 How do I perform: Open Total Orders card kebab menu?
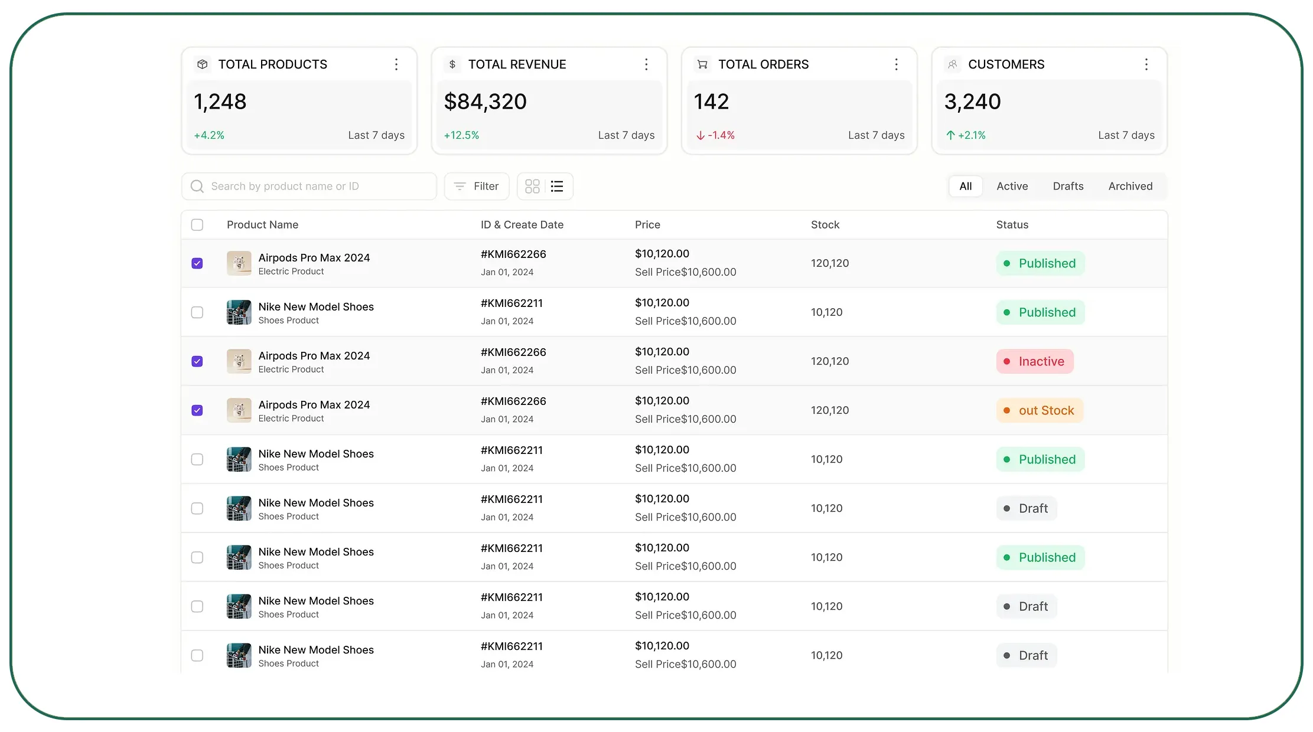(x=896, y=64)
